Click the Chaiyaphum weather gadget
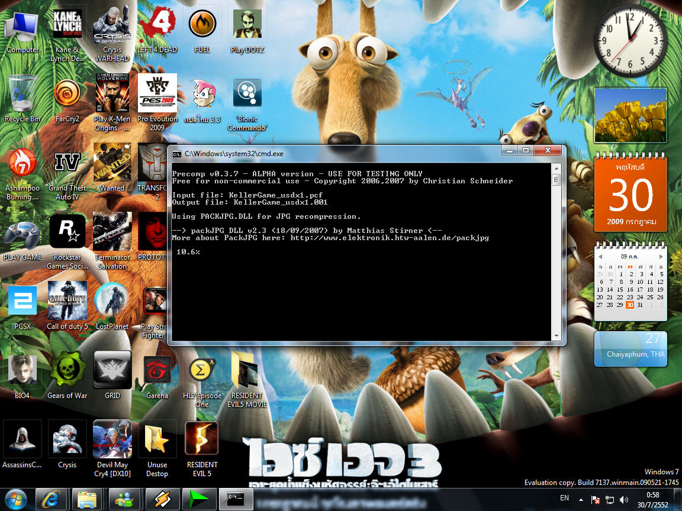Screen dimensions: 682x511 point(630,348)
